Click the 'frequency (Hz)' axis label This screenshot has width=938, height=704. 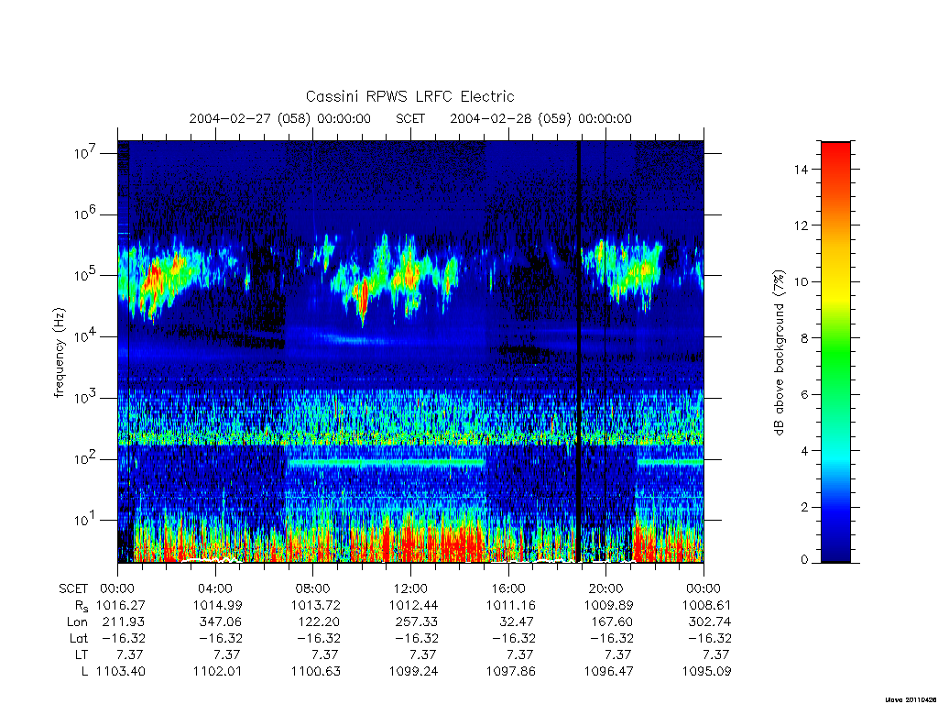pos(60,353)
